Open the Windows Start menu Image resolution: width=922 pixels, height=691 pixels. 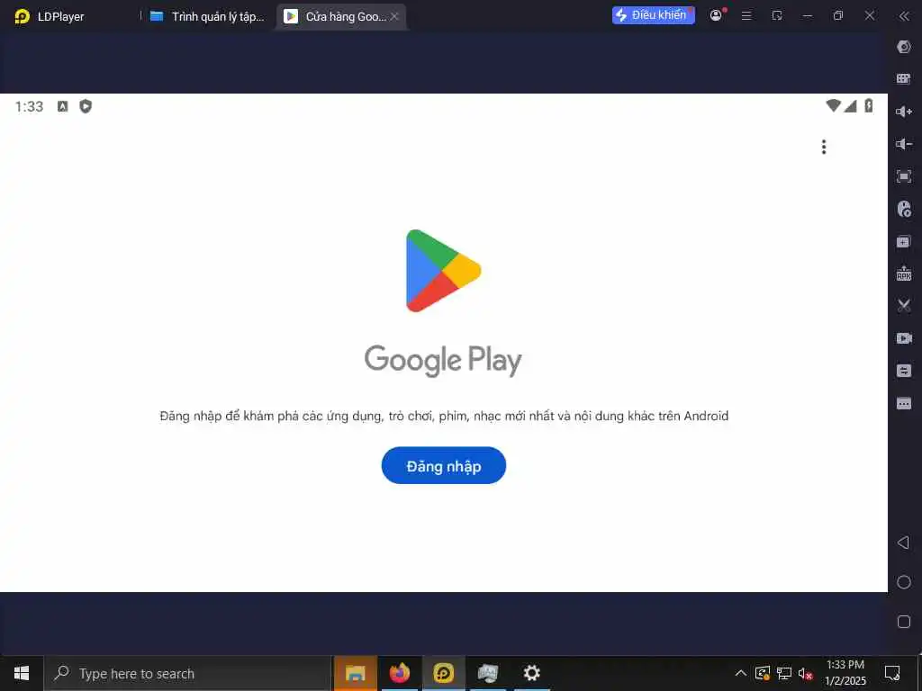point(22,673)
